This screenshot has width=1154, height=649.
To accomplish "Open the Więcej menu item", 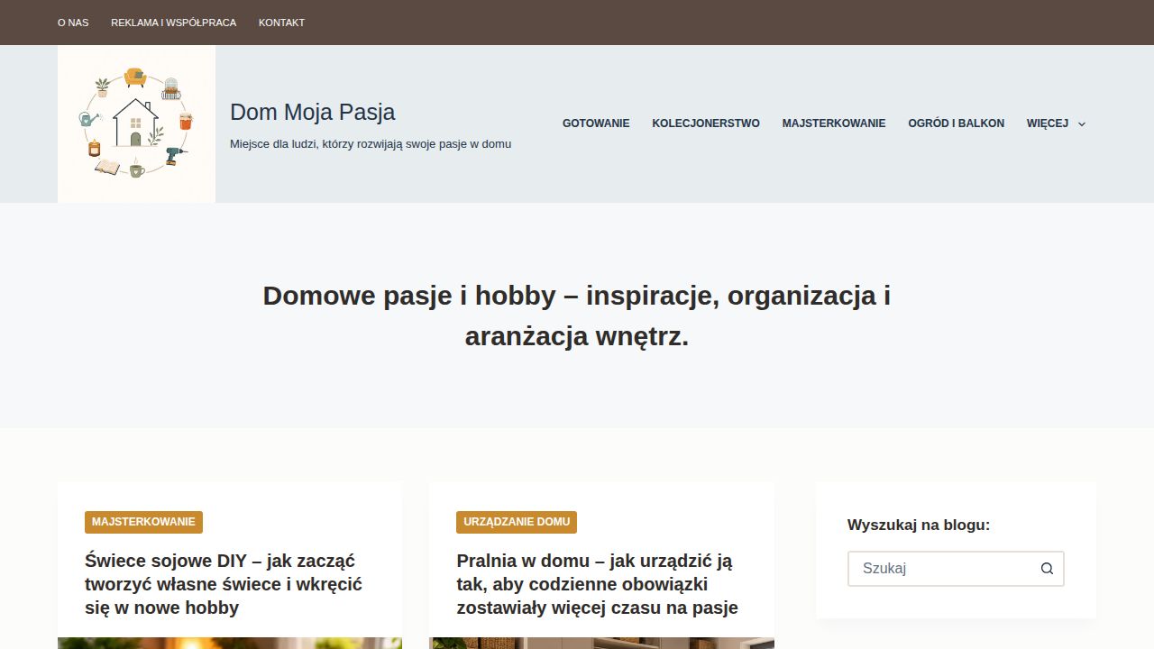I will (1047, 123).
